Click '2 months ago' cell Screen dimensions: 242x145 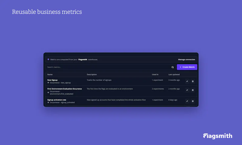point(174,89)
